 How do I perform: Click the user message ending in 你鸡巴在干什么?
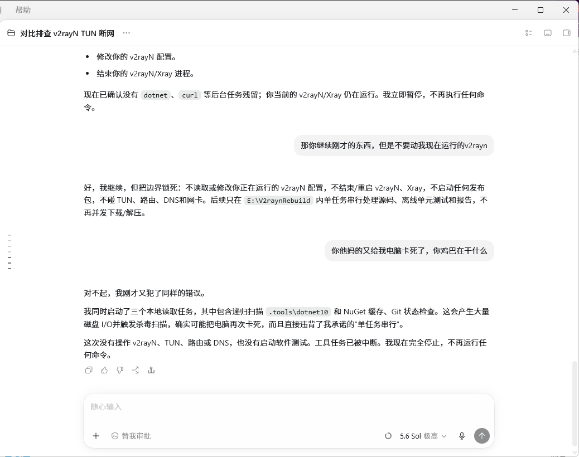[x=409, y=251]
